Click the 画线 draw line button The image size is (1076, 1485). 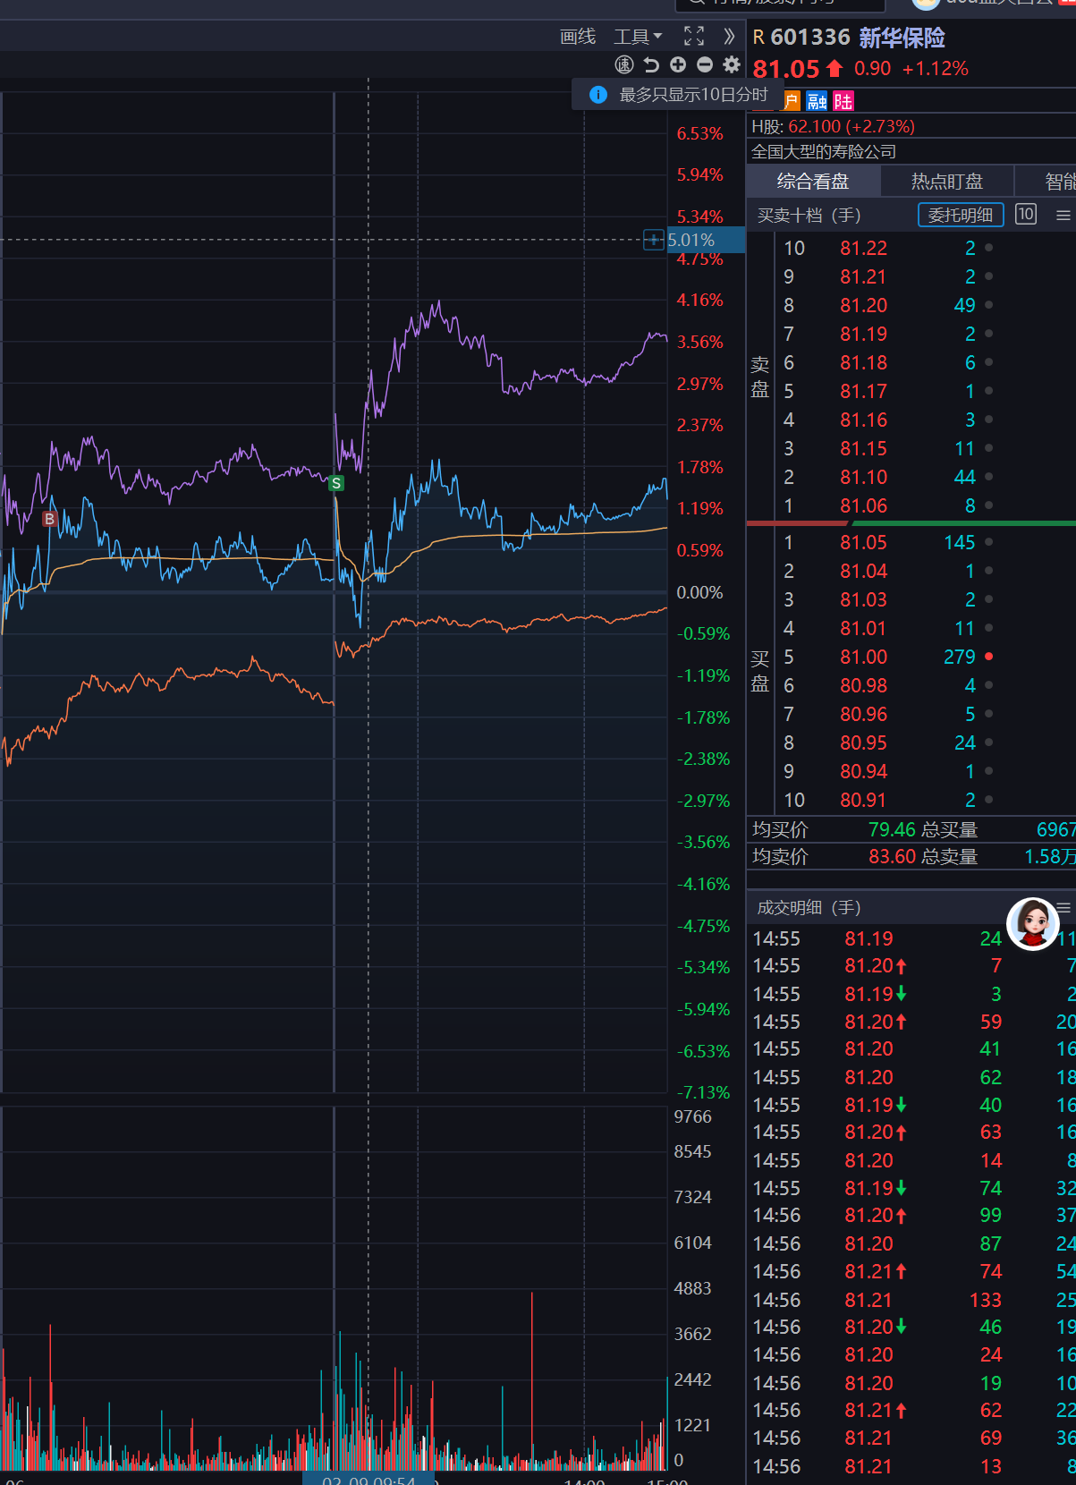[x=578, y=37]
